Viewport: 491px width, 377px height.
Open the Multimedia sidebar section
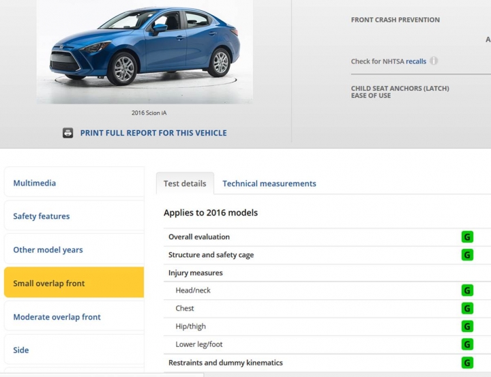(x=74, y=183)
